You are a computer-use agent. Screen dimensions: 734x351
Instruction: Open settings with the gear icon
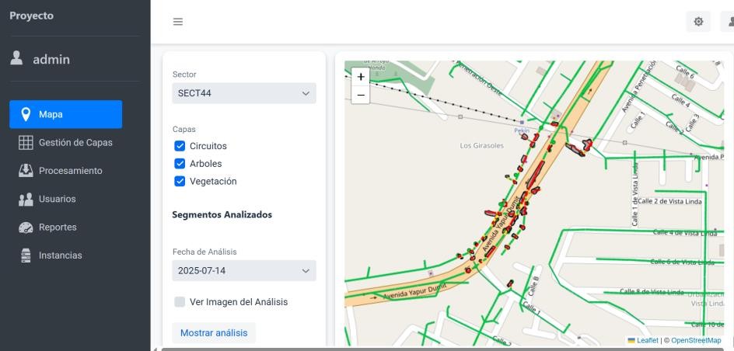coord(698,22)
